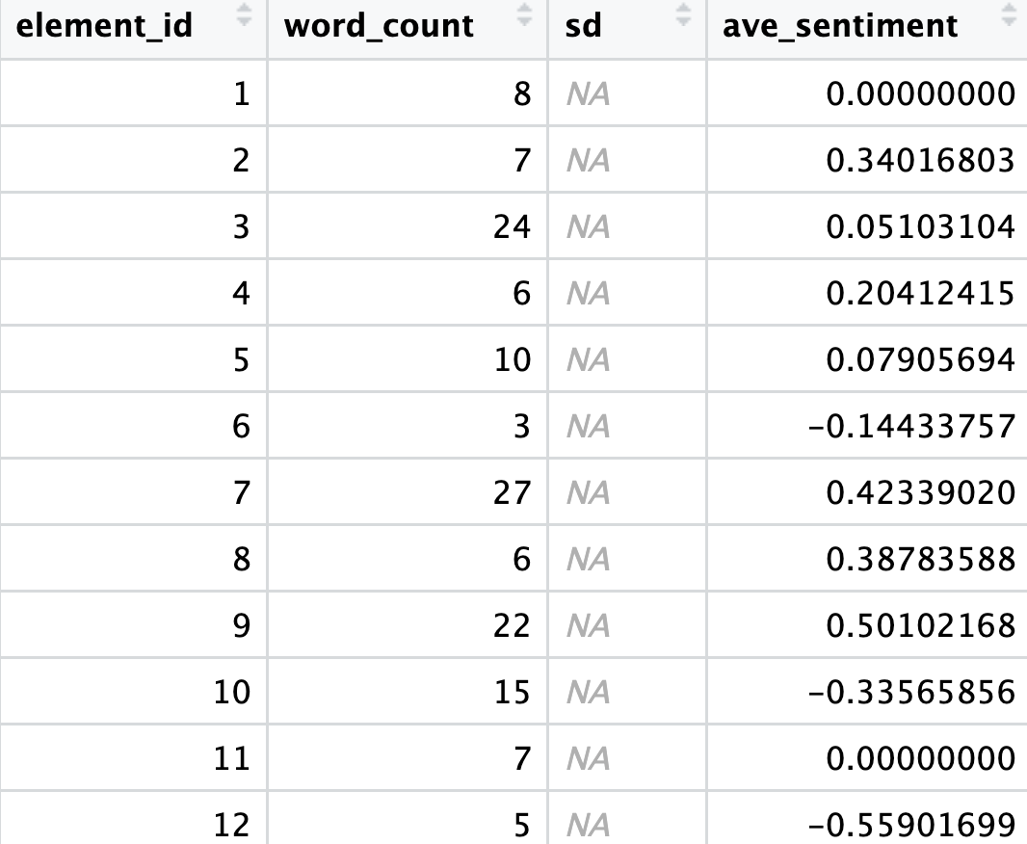Click the value -0.55901699 in row 12
Screen dimensions: 1027x844
(913, 824)
